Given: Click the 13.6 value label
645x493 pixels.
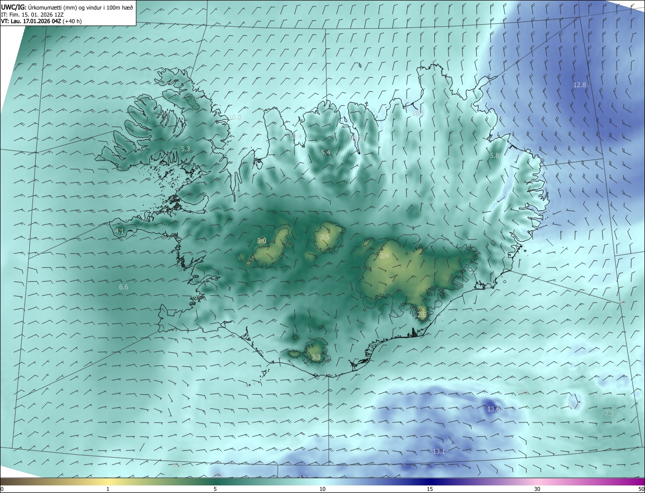Looking at the screenshot, I should (x=493, y=409).
